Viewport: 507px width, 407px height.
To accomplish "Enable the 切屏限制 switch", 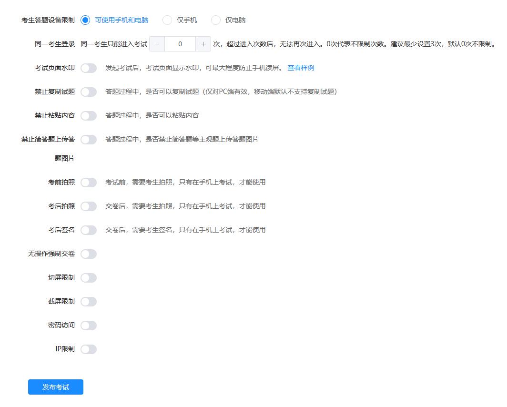I will pos(89,278).
